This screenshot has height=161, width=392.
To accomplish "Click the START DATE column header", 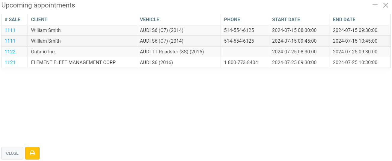I will click(x=286, y=19).
